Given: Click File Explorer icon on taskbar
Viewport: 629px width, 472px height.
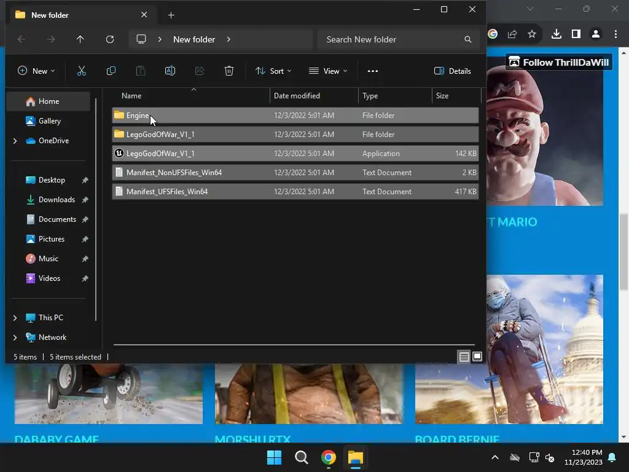Looking at the screenshot, I should tap(356, 457).
